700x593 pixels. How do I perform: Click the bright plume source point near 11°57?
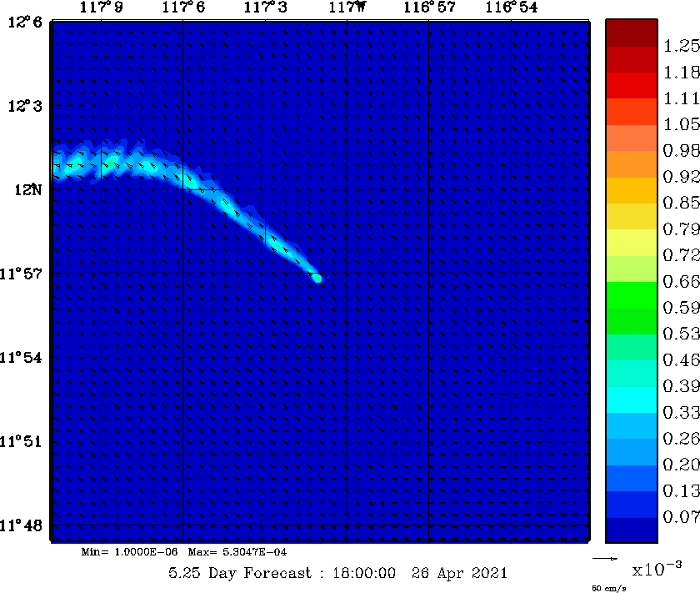point(317,279)
